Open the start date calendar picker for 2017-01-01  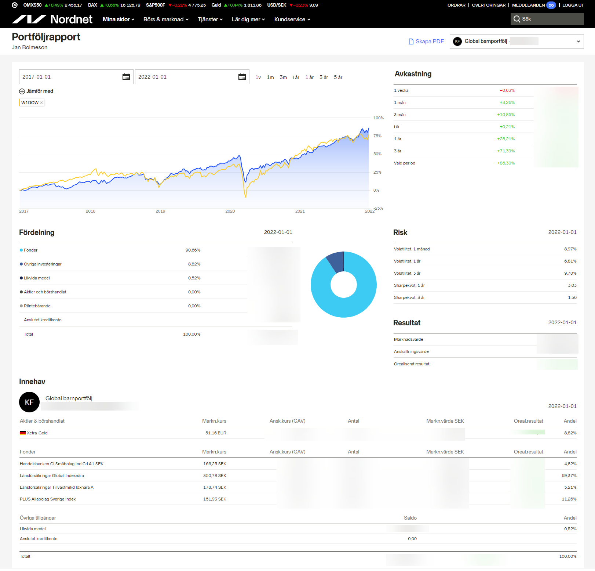(x=126, y=77)
